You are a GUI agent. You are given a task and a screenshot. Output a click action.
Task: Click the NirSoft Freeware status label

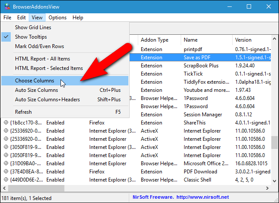153,197
